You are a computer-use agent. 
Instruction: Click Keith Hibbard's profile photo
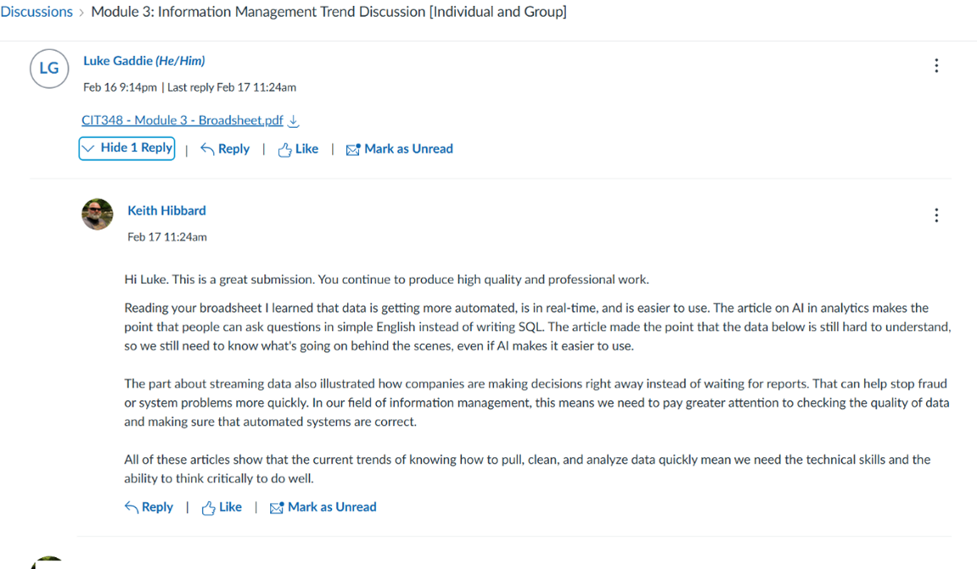pos(98,215)
